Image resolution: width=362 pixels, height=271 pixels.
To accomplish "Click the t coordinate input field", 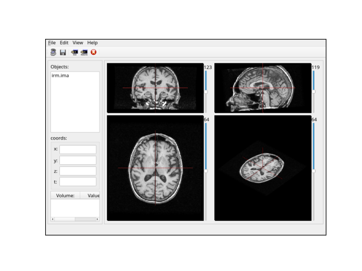I will coord(78,182).
